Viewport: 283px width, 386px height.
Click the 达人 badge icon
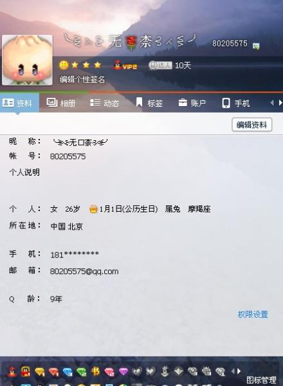click(160, 65)
